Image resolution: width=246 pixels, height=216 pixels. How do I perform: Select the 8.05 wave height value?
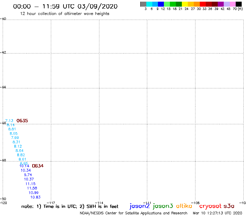coord(14,134)
